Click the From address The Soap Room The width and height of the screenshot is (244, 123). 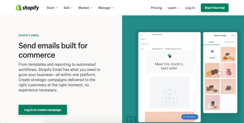point(167,49)
